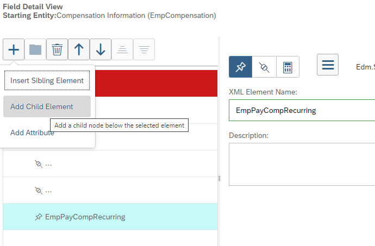Click the XML Element Name field
This screenshot has width=375, height=246.
302,110
